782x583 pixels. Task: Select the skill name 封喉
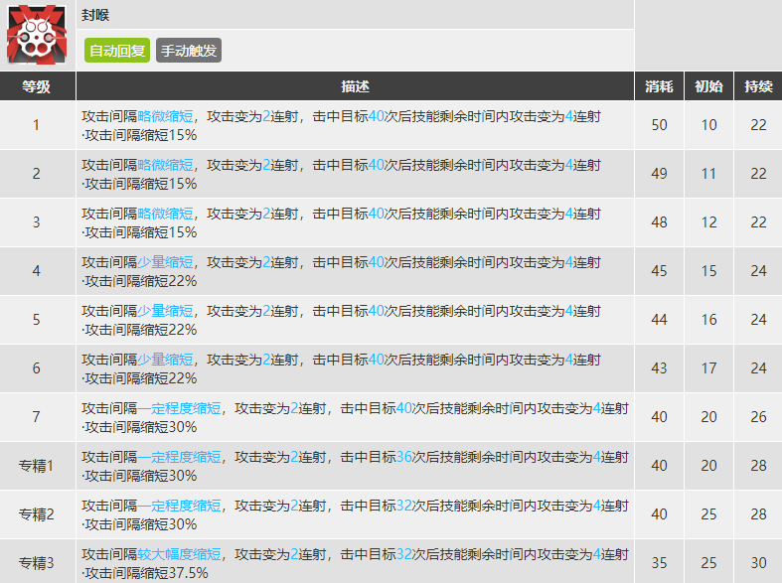(x=95, y=15)
